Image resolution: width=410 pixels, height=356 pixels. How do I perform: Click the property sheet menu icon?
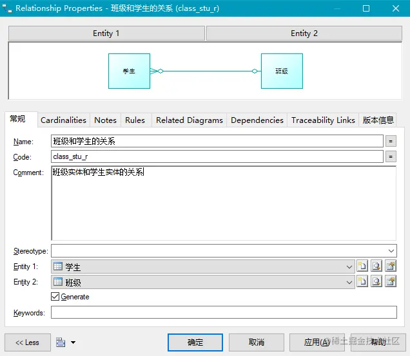tap(61, 342)
